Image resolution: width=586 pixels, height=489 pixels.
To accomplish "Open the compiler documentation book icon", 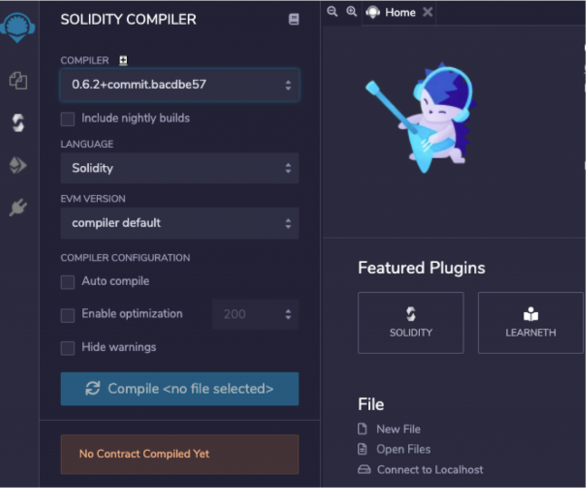I will [x=294, y=19].
